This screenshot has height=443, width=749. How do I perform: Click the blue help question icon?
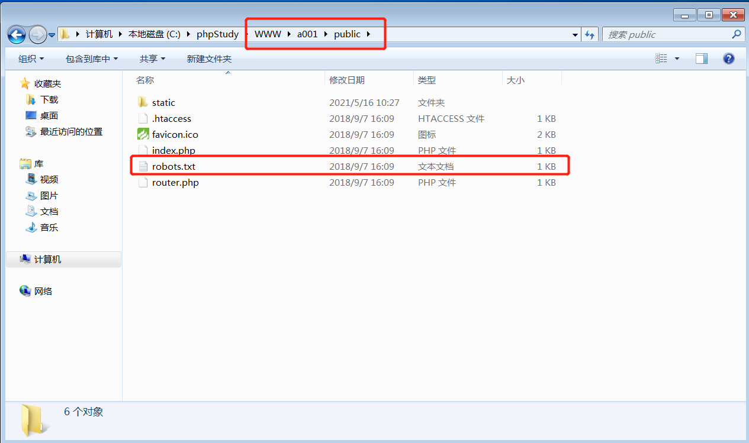[729, 59]
